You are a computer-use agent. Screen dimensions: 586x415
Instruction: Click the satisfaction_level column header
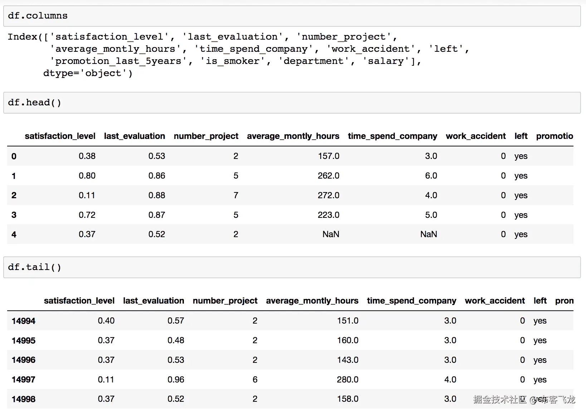pos(60,136)
